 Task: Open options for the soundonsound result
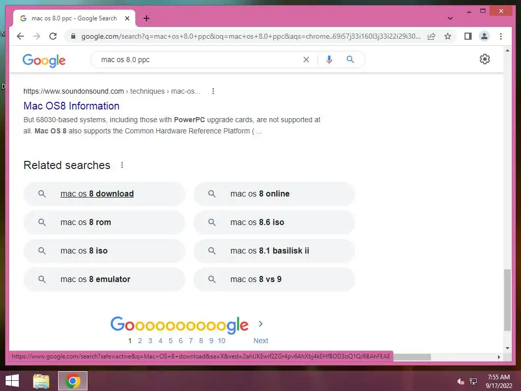click(213, 91)
